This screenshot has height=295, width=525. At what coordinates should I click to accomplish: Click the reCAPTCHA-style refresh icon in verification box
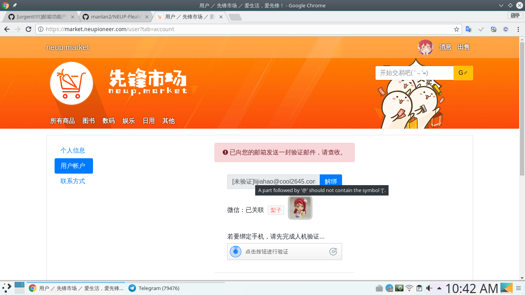(333, 252)
